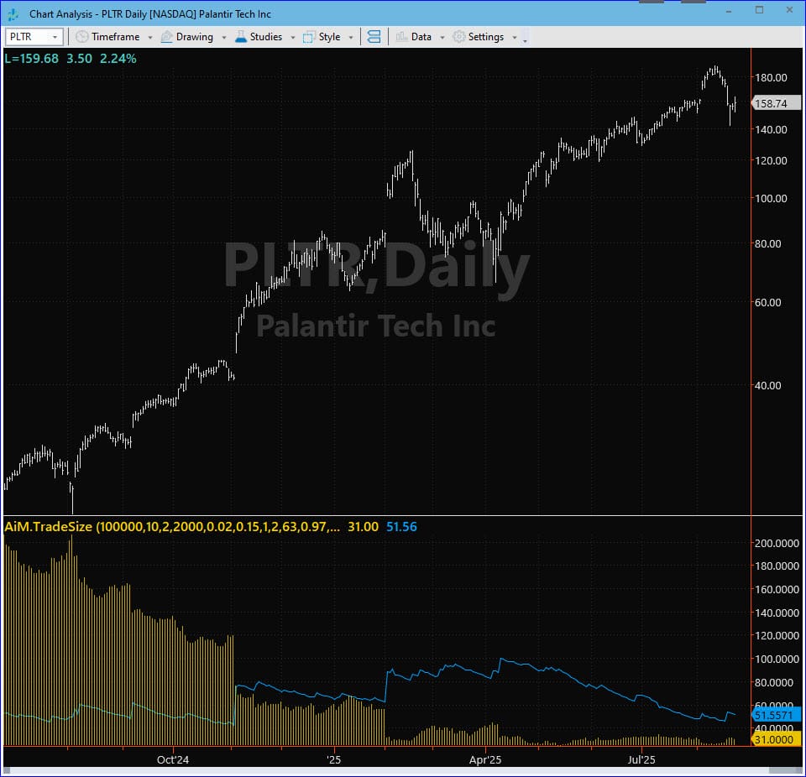This screenshot has width=806, height=777.
Task: Click the 31.00 study value in header
Action: pyautogui.click(x=363, y=527)
